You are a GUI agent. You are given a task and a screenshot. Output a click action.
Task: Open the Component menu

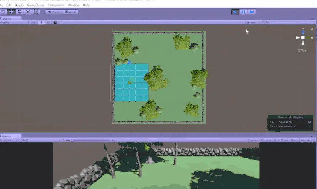pyautogui.click(x=56, y=5)
